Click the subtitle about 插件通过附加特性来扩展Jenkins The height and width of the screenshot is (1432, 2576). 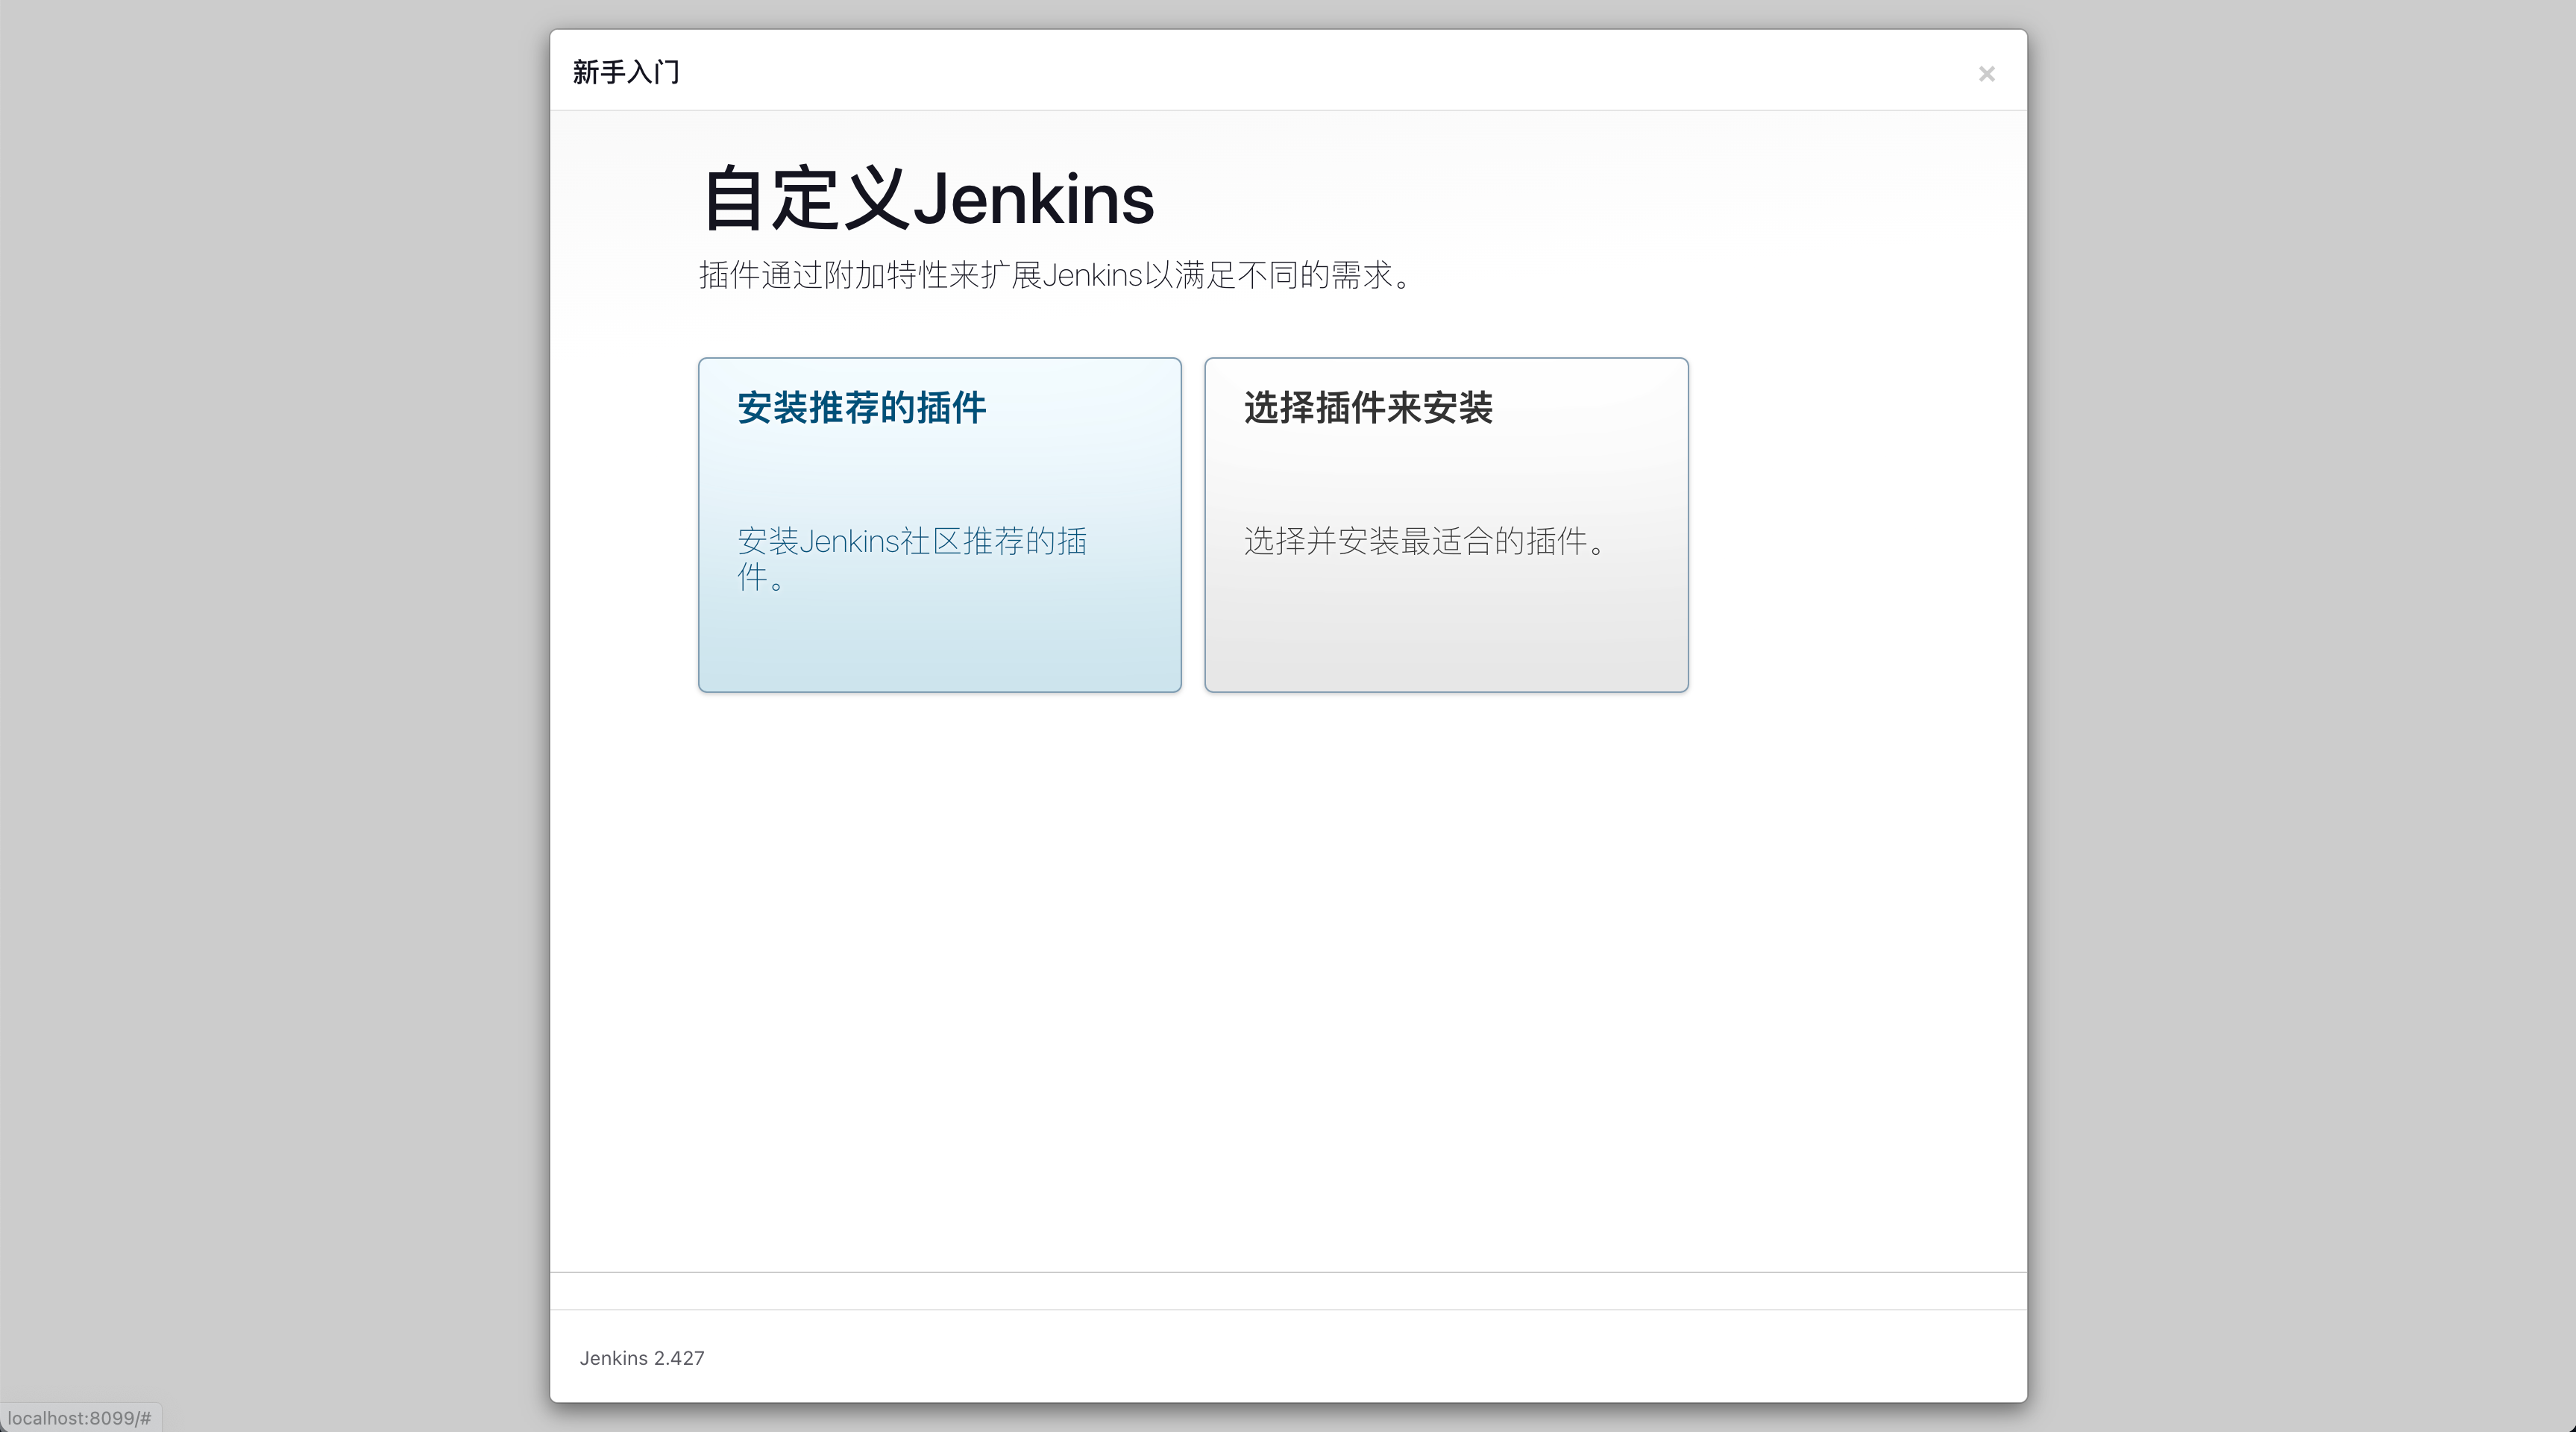(x=1055, y=275)
